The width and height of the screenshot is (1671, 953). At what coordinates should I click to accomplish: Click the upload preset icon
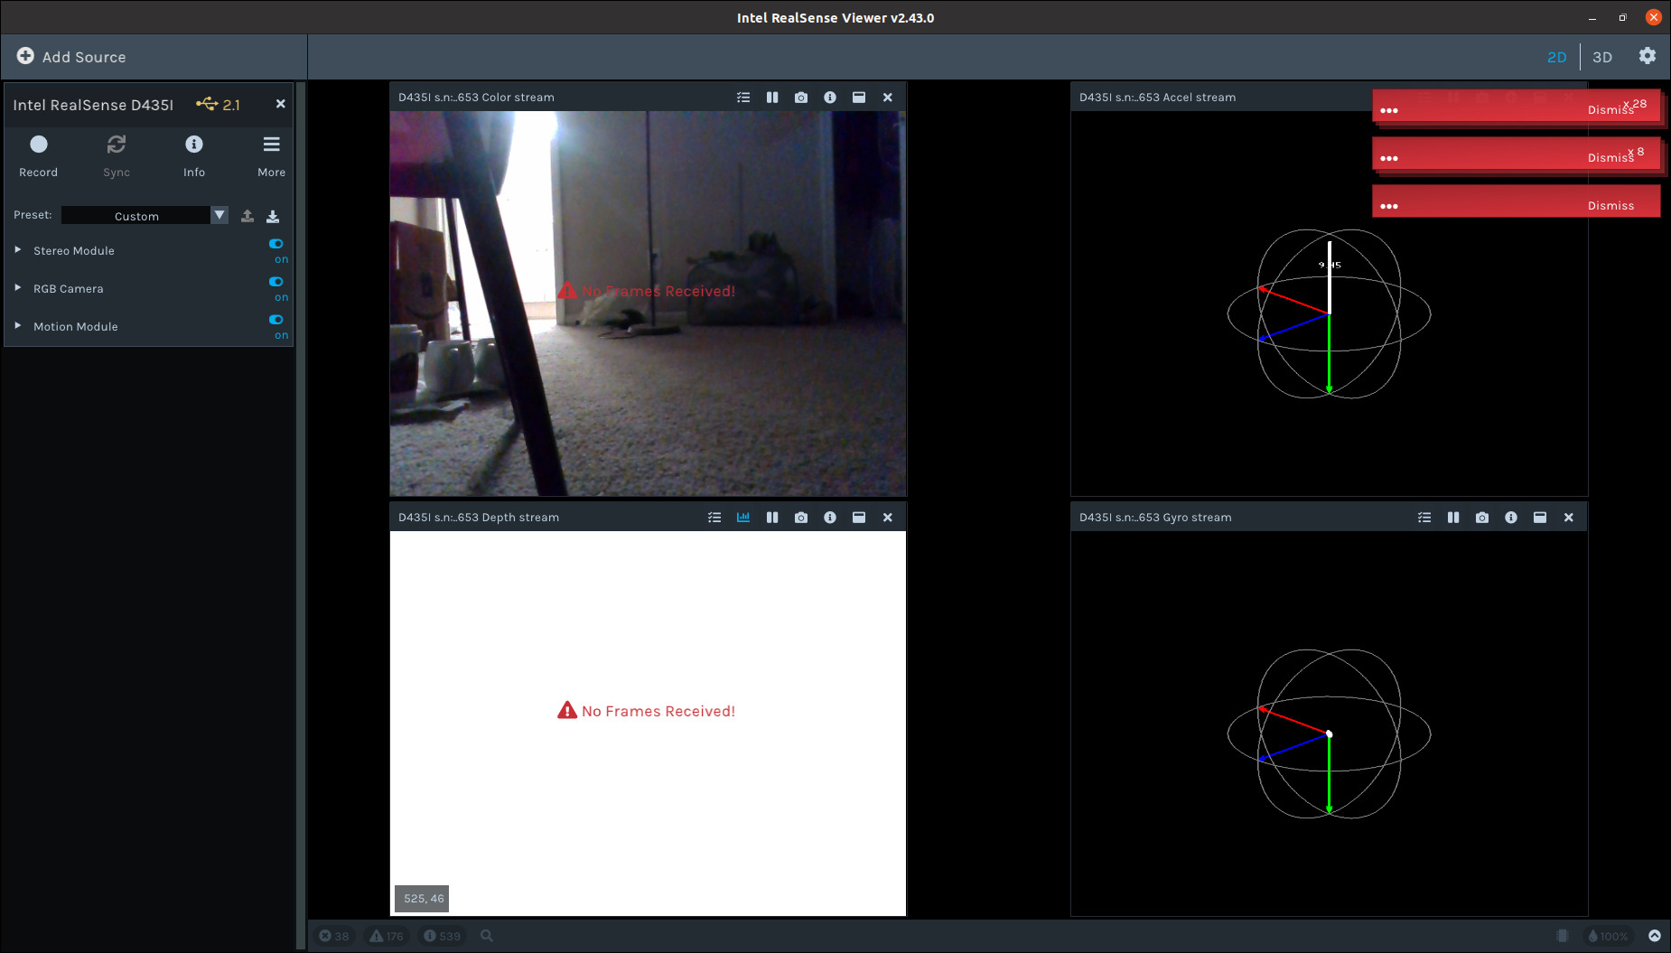[x=247, y=216]
